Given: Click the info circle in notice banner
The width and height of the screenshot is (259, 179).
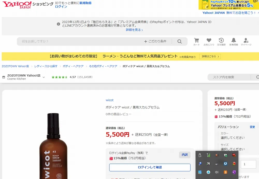Looking at the screenshot, I should (x=58, y=24).
